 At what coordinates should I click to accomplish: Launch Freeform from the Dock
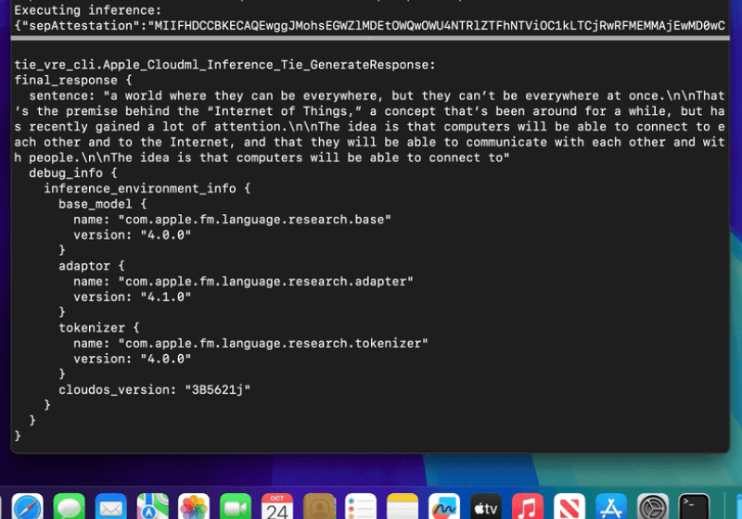tap(444, 507)
